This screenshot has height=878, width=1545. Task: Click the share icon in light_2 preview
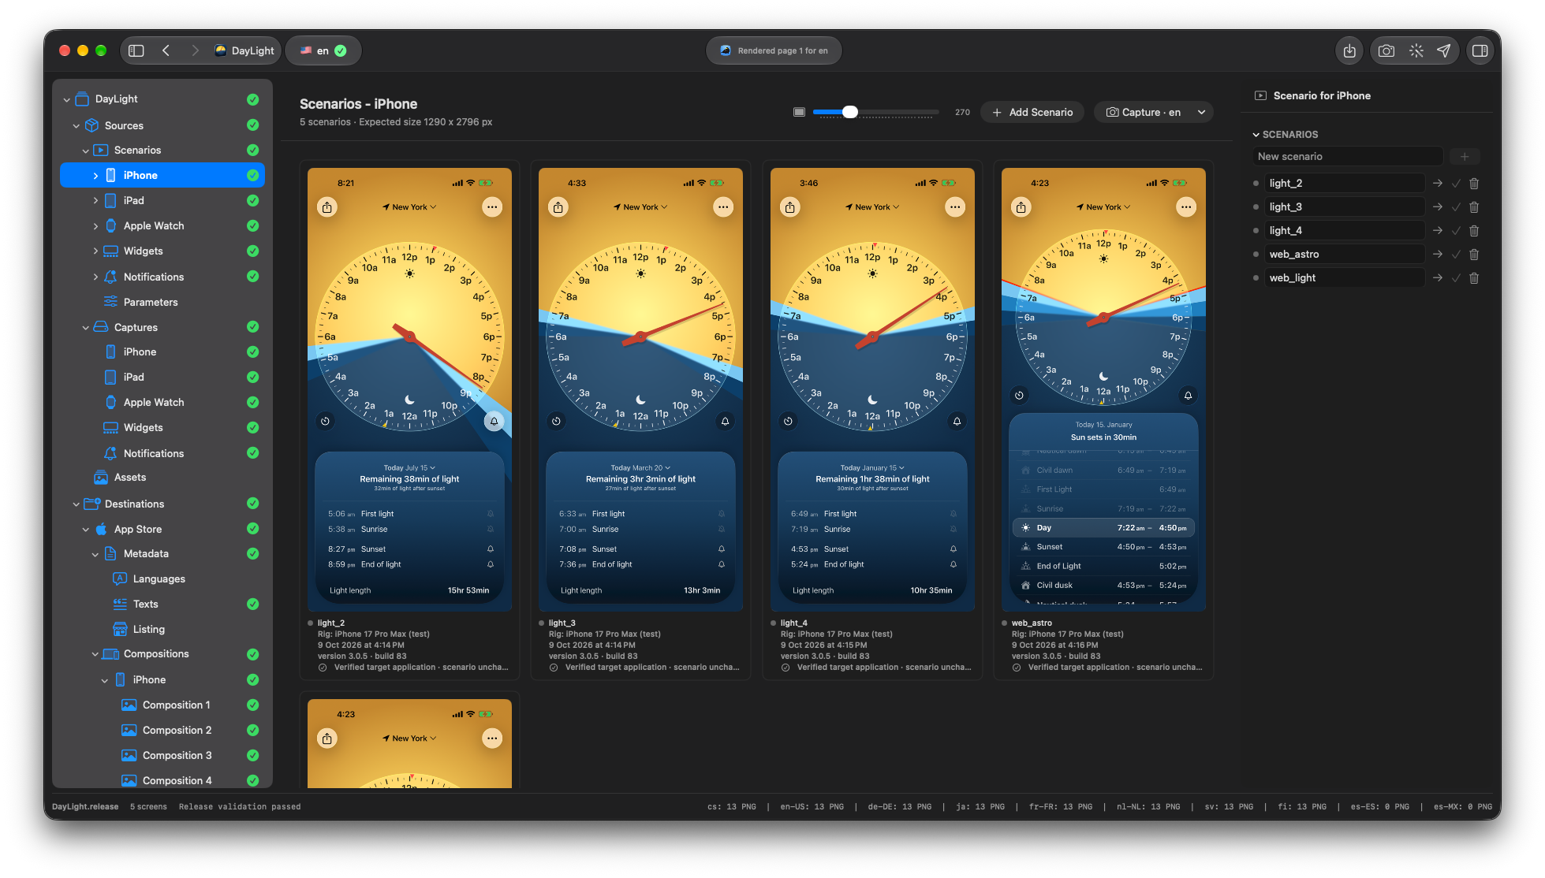[x=327, y=207]
